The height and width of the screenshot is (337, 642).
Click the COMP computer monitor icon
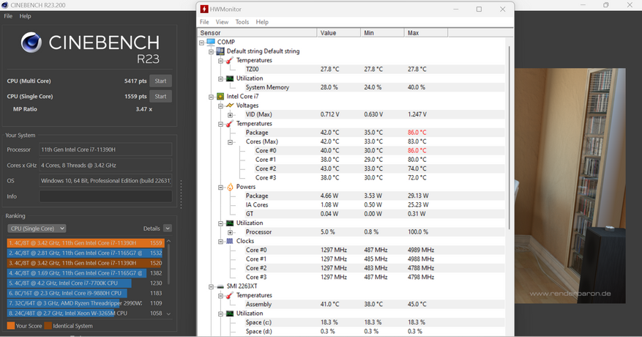211,42
